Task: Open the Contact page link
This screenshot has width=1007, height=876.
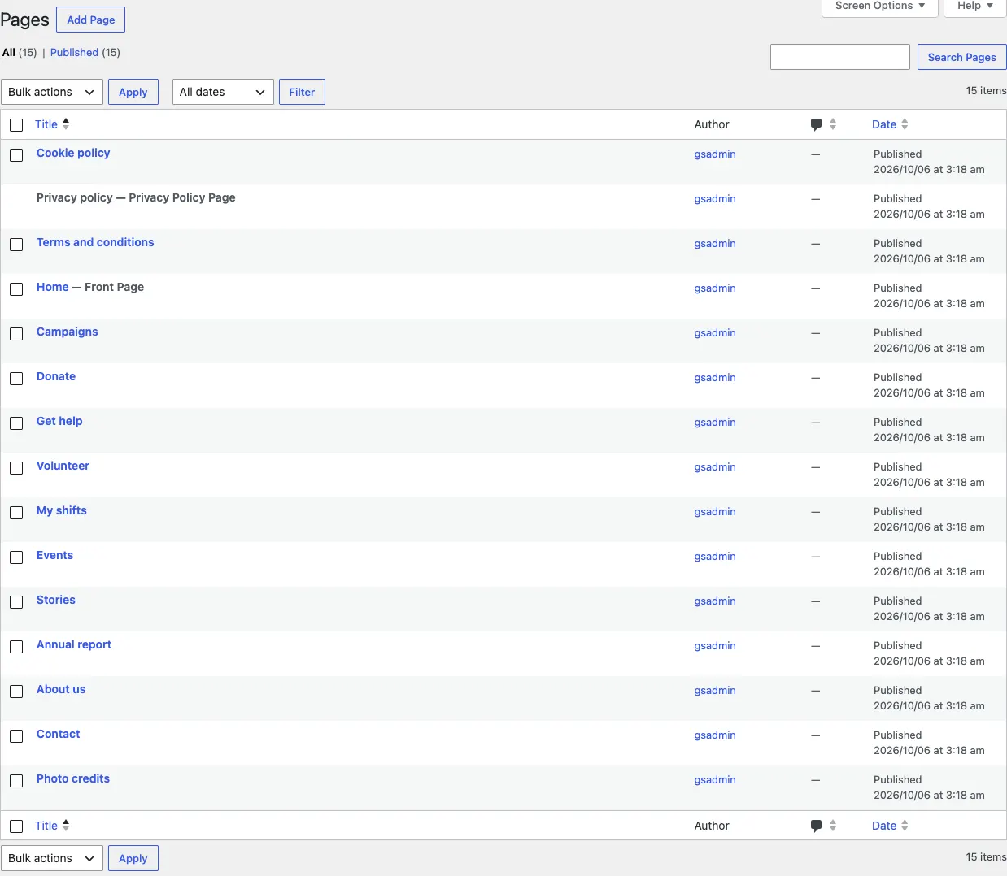Action: tap(59, 734)
